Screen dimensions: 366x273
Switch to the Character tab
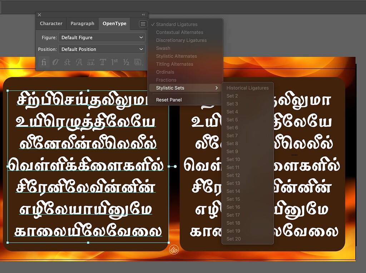[51, 24]
